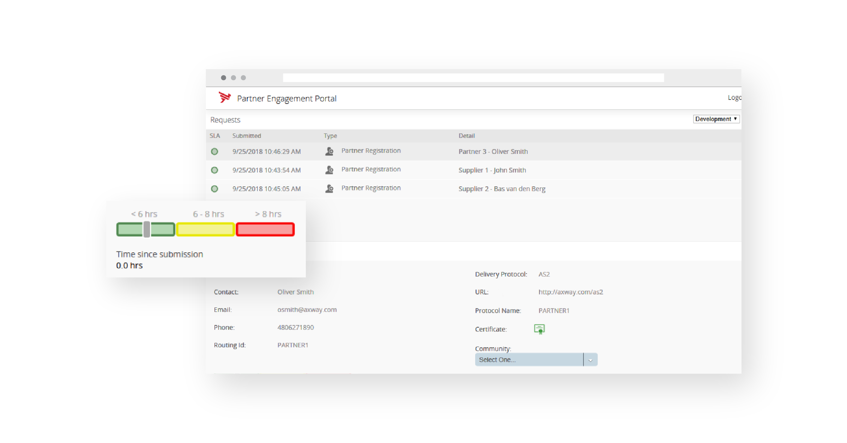Open the green Certificate icon
847x443 pixels.
539,329
